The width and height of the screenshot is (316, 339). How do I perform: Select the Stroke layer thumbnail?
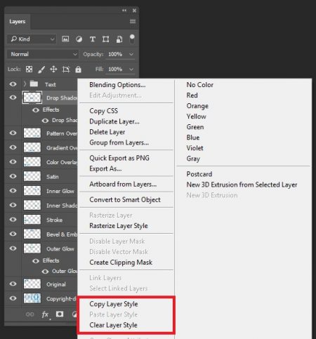32,220
